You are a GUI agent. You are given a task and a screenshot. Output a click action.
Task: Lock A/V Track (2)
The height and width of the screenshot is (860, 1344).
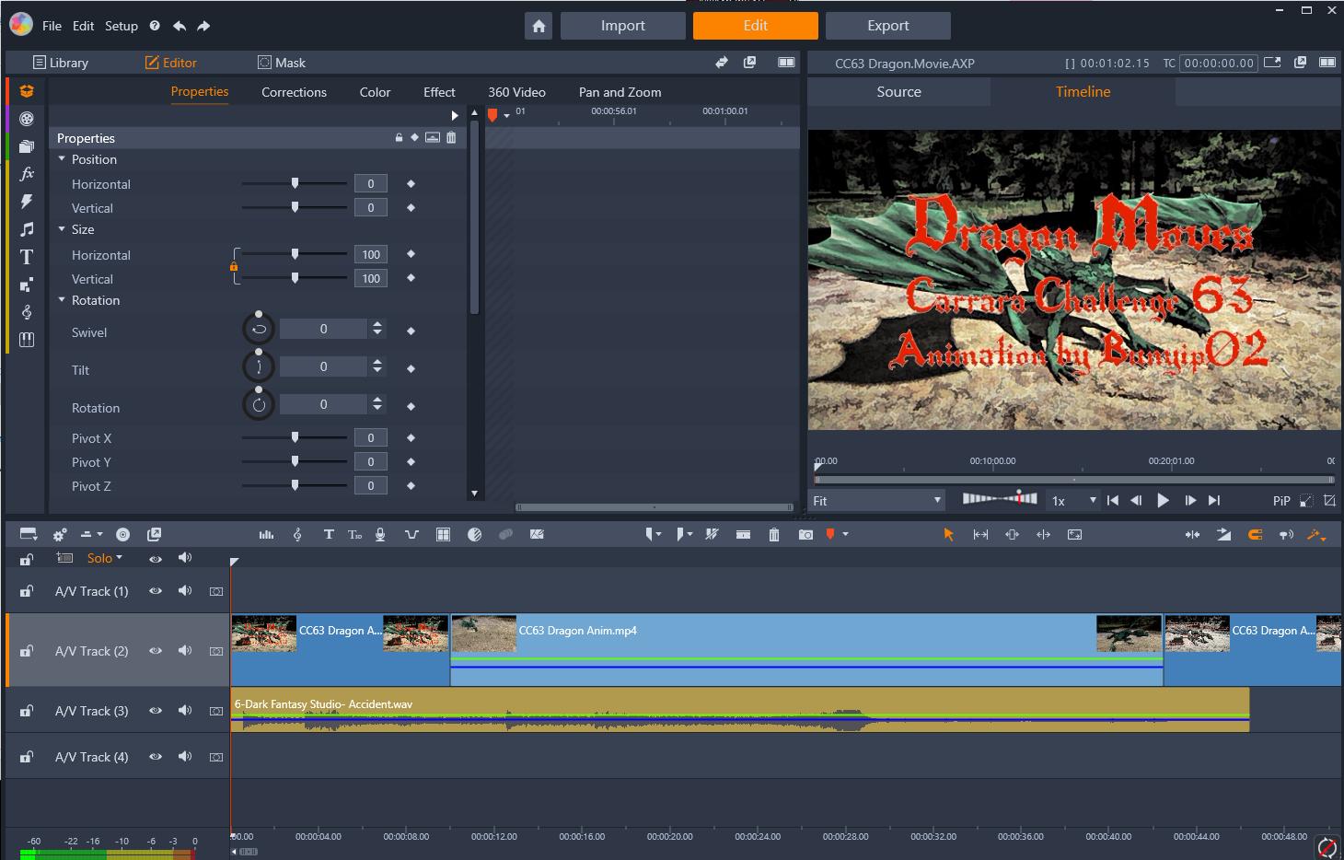[x=27, y=651]
